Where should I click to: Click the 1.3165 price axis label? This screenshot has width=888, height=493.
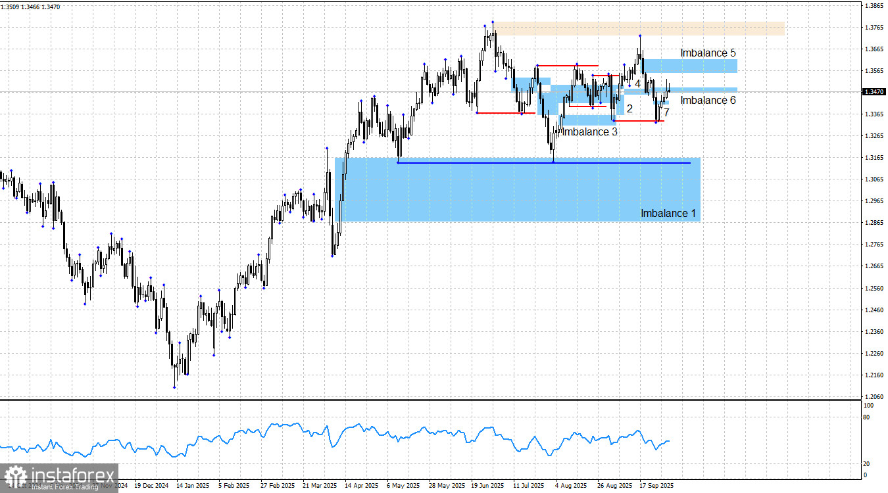pyautogui.click(x=874, y=158)
